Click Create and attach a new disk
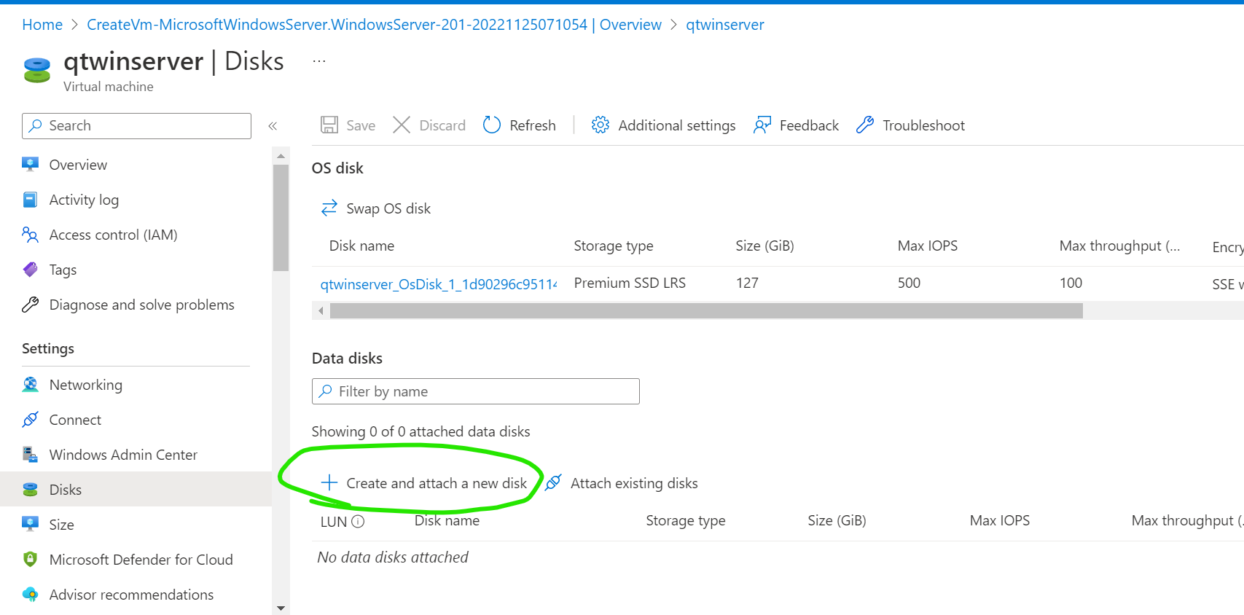Image resolution: width=1244 pixels, height=615 pixels. [x=423, y=483]
